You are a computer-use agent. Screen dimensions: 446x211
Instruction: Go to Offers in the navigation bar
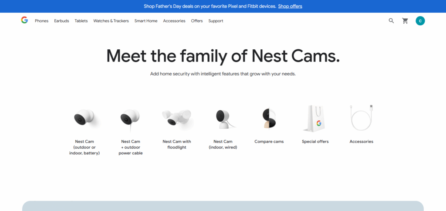[x=197, y=21]
